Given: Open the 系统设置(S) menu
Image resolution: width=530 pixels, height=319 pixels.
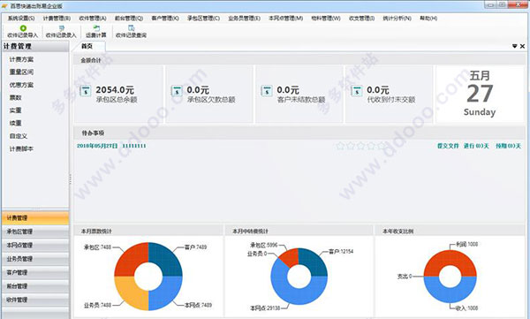Looking at the screenshot, I should [x=21, y=19].
